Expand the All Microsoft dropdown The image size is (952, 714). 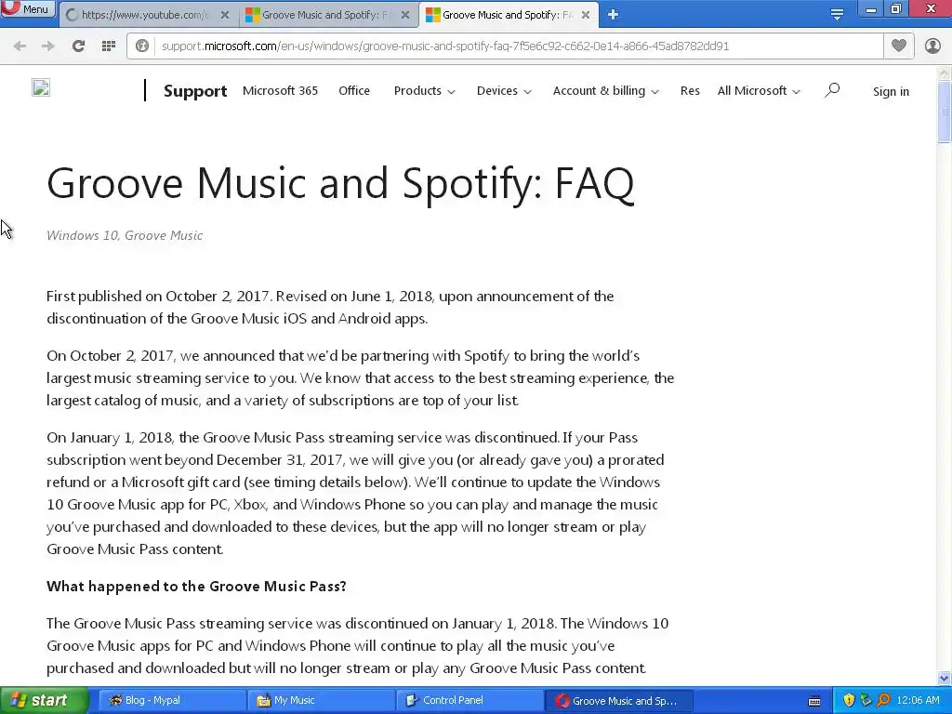[759, 90]
